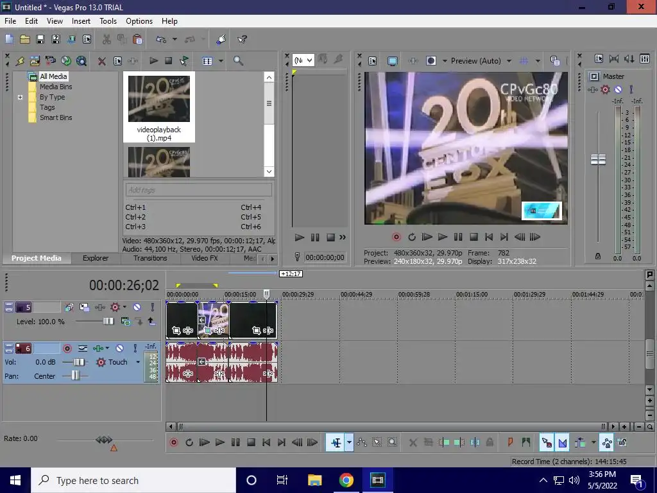657x493 pixels.
Task: Solo audio track 6
Action: coord(135,349)
